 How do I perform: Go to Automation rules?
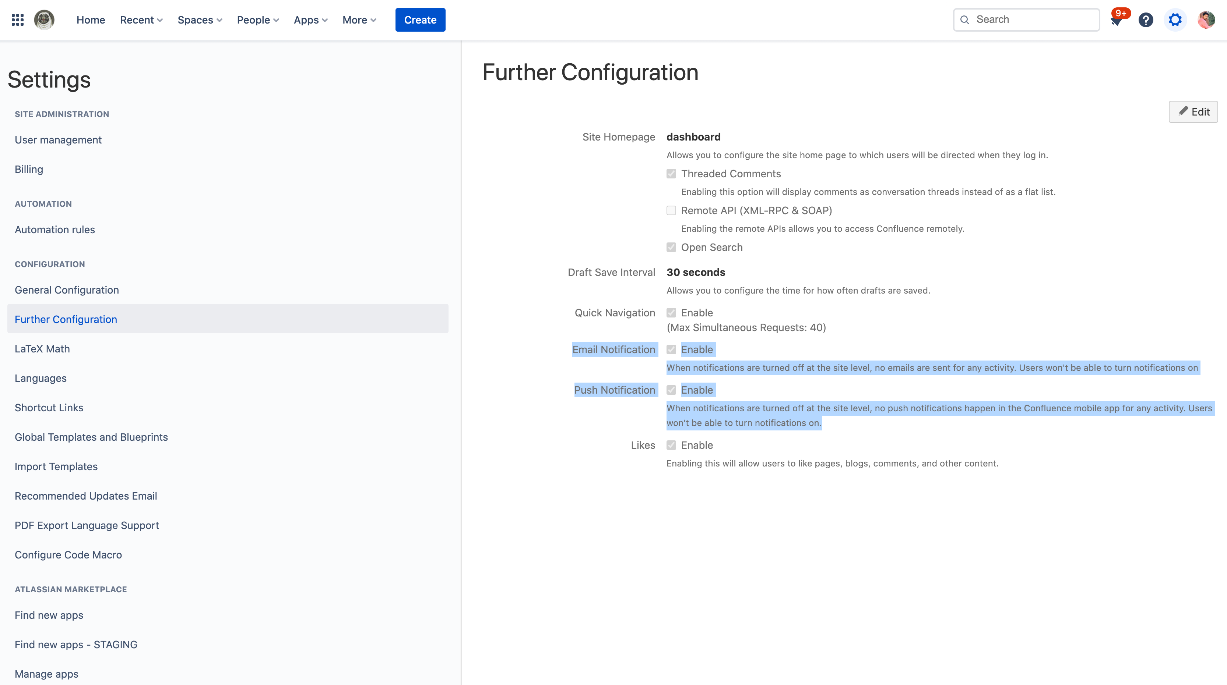54,229
